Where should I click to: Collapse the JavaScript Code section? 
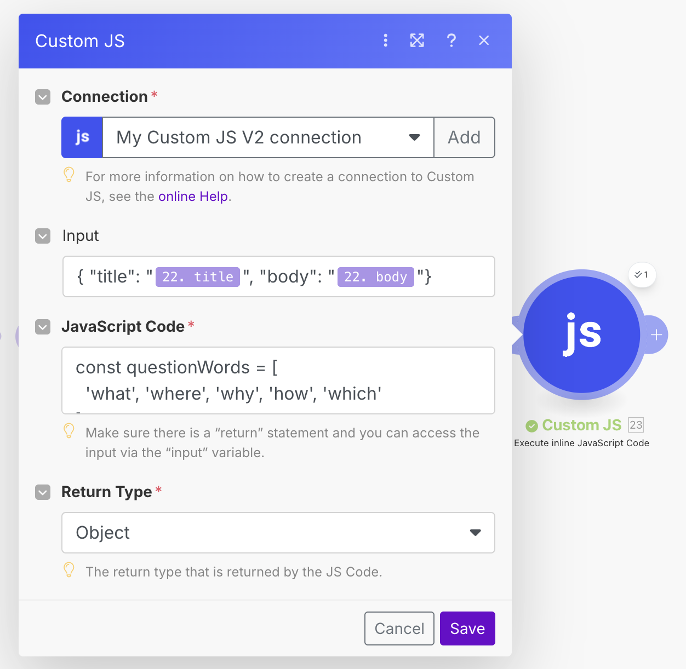(42, 327)
